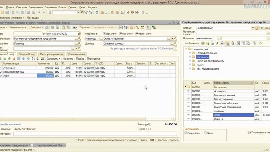Viewport: 270px width, 152px height.
Task: Click refresh icon in selection panel toolbar
Action: 260,43
